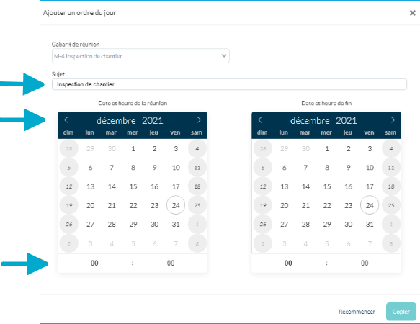
Task: Pick December 8 in end date calendar
Action: [327, 168]
